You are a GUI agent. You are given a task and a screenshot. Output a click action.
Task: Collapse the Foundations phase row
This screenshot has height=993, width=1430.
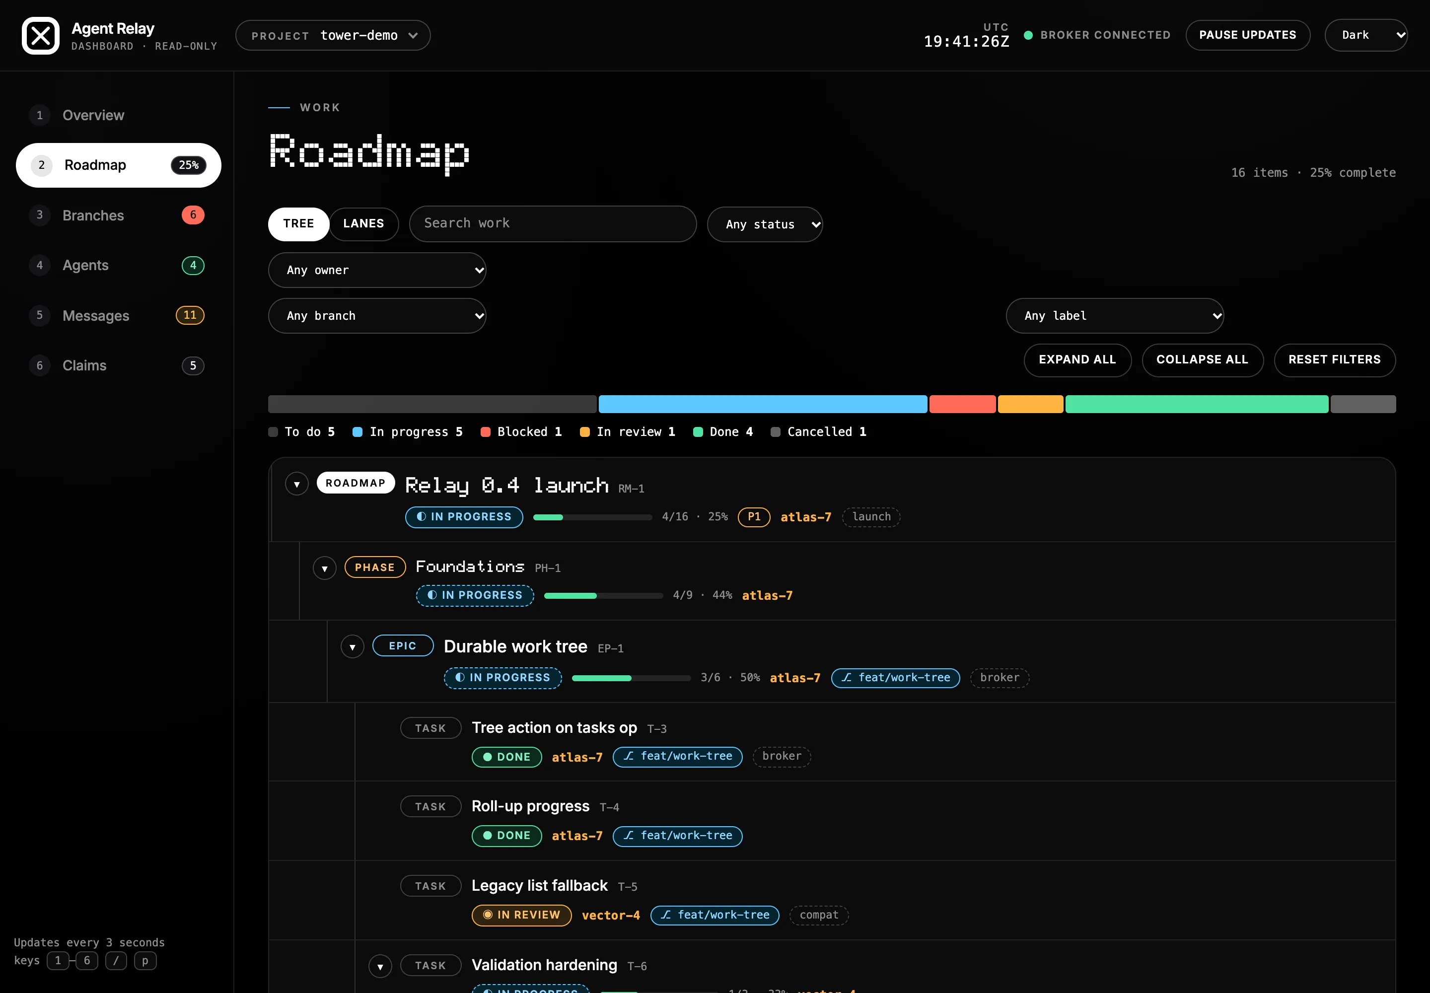(x=325, y=568)
